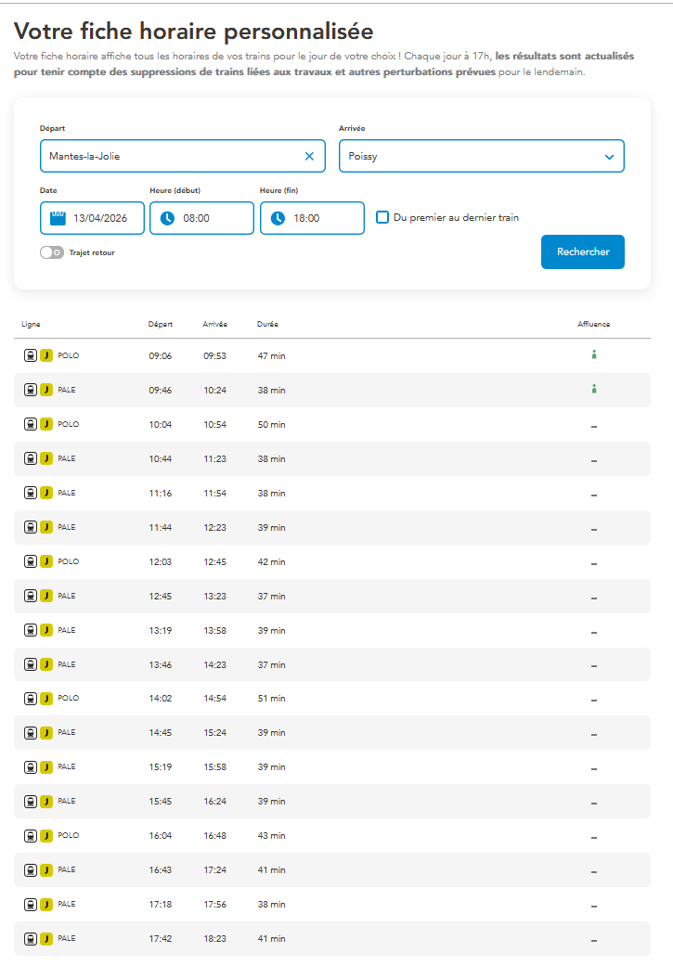Click the Rechercher button

click(582, 251)
